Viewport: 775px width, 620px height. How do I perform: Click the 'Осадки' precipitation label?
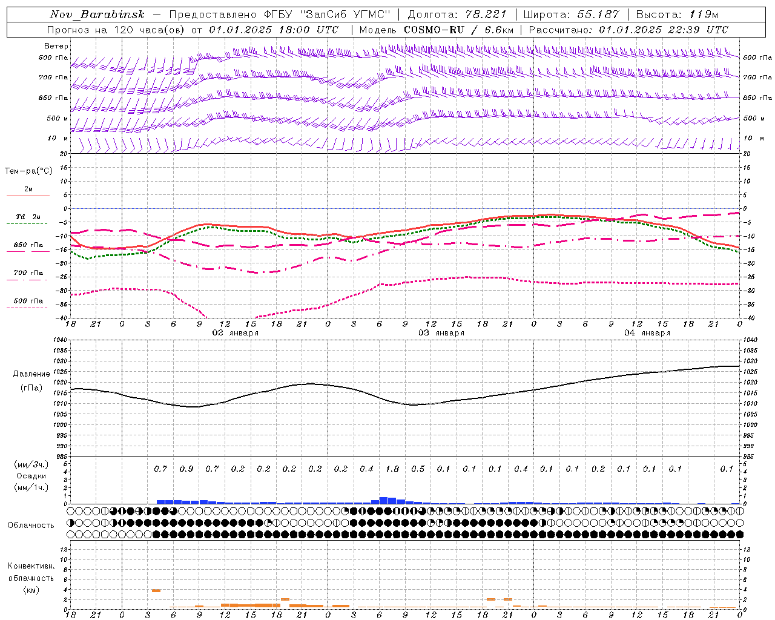pos(31,476)
